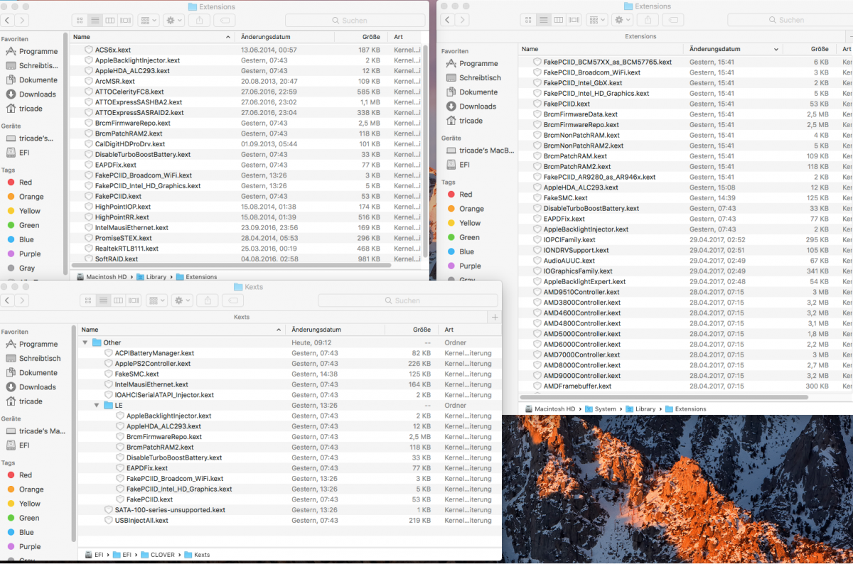Enable column view in Kexts window toolbar
Image resolution: width=853 pixels, height=564 pixels.
(119, 300)
